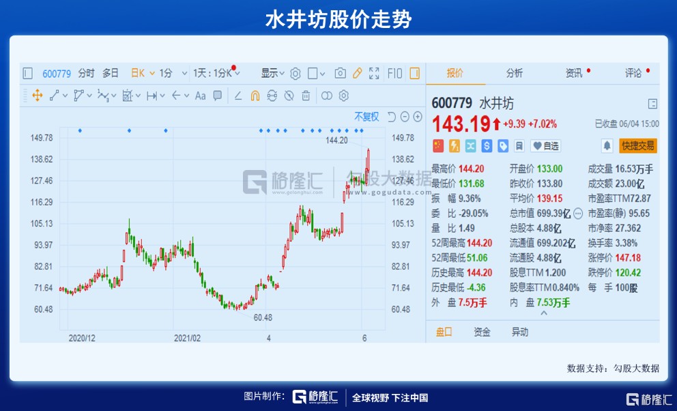Screen dimensions: 677x411
Task: Click the overlapping circles compare icon
Action: [x=327, y=96]
